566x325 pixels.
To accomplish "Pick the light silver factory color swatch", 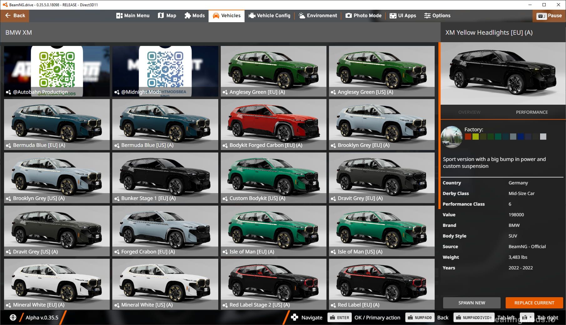I will click(543, 137).
